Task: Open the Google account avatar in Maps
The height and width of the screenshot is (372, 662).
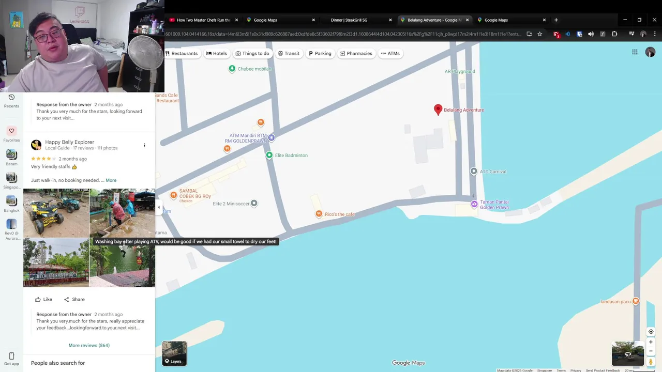Action: point(650,52)
